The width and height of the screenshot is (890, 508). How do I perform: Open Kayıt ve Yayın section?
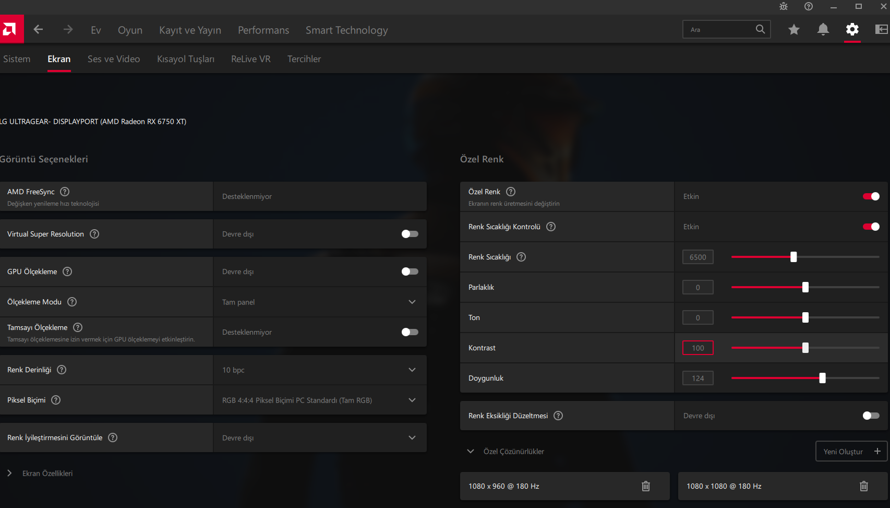190,30
